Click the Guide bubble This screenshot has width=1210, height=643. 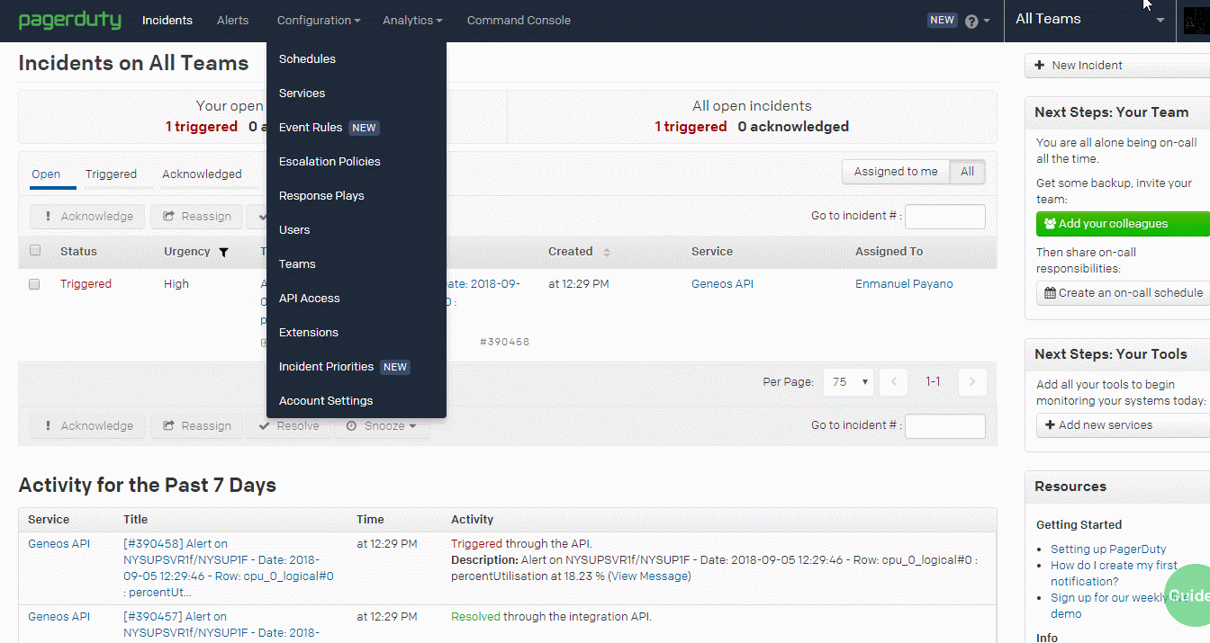coord(1187,595)
